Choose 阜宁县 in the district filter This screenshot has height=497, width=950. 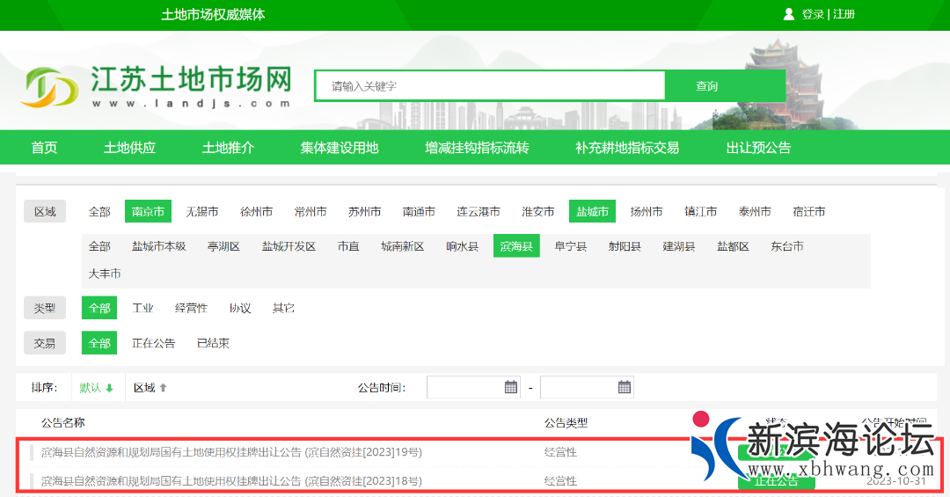[570, 246]
